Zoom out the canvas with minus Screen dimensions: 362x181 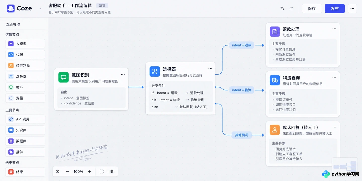(67, 171)
